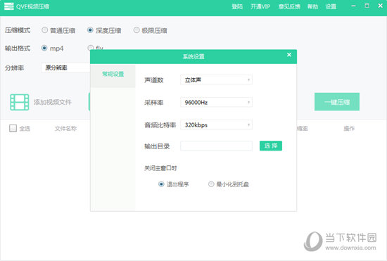
Task: Click the add video file film icon
Action: click(x=20, y=102)
